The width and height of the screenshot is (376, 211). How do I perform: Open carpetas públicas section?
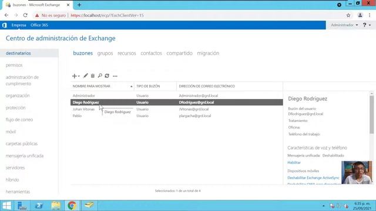click(x=22, y=144)
